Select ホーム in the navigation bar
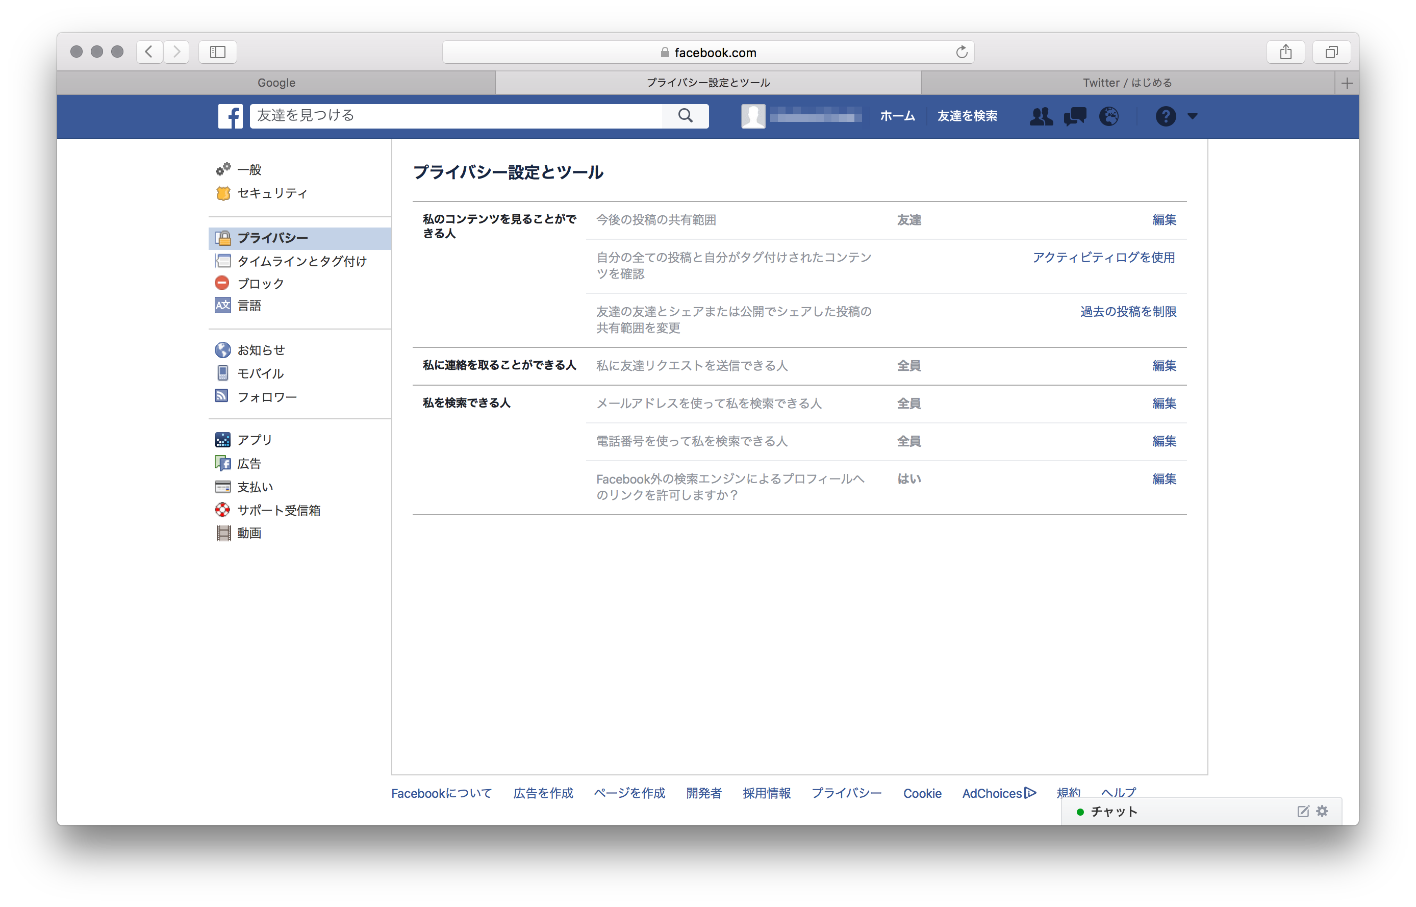Image resolution: width=1416 pixels, height=907 pixels. [x=897, y=116]
